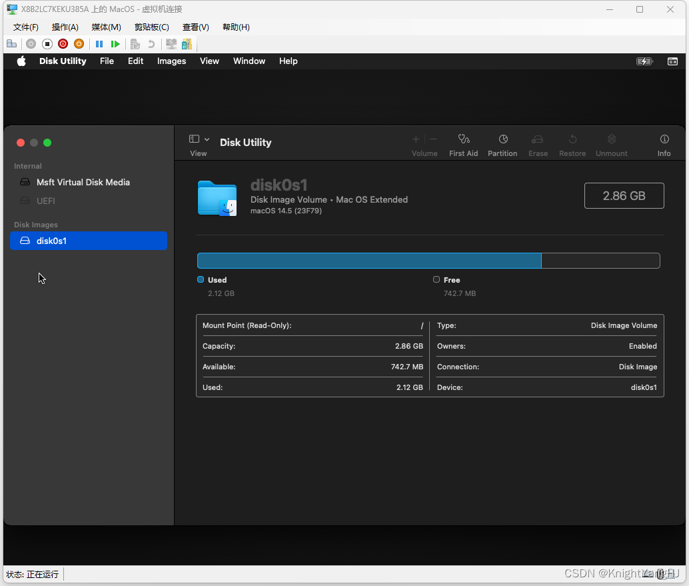Open the 查看(V) menu
Screen dimensions: 689x586
(195, 27)
